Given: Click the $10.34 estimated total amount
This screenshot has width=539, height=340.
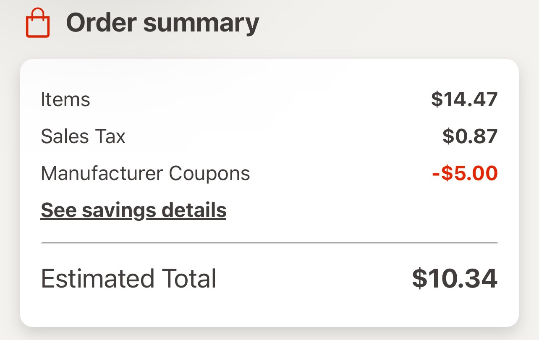Looking at the screenshot, I should pos(455,279).
